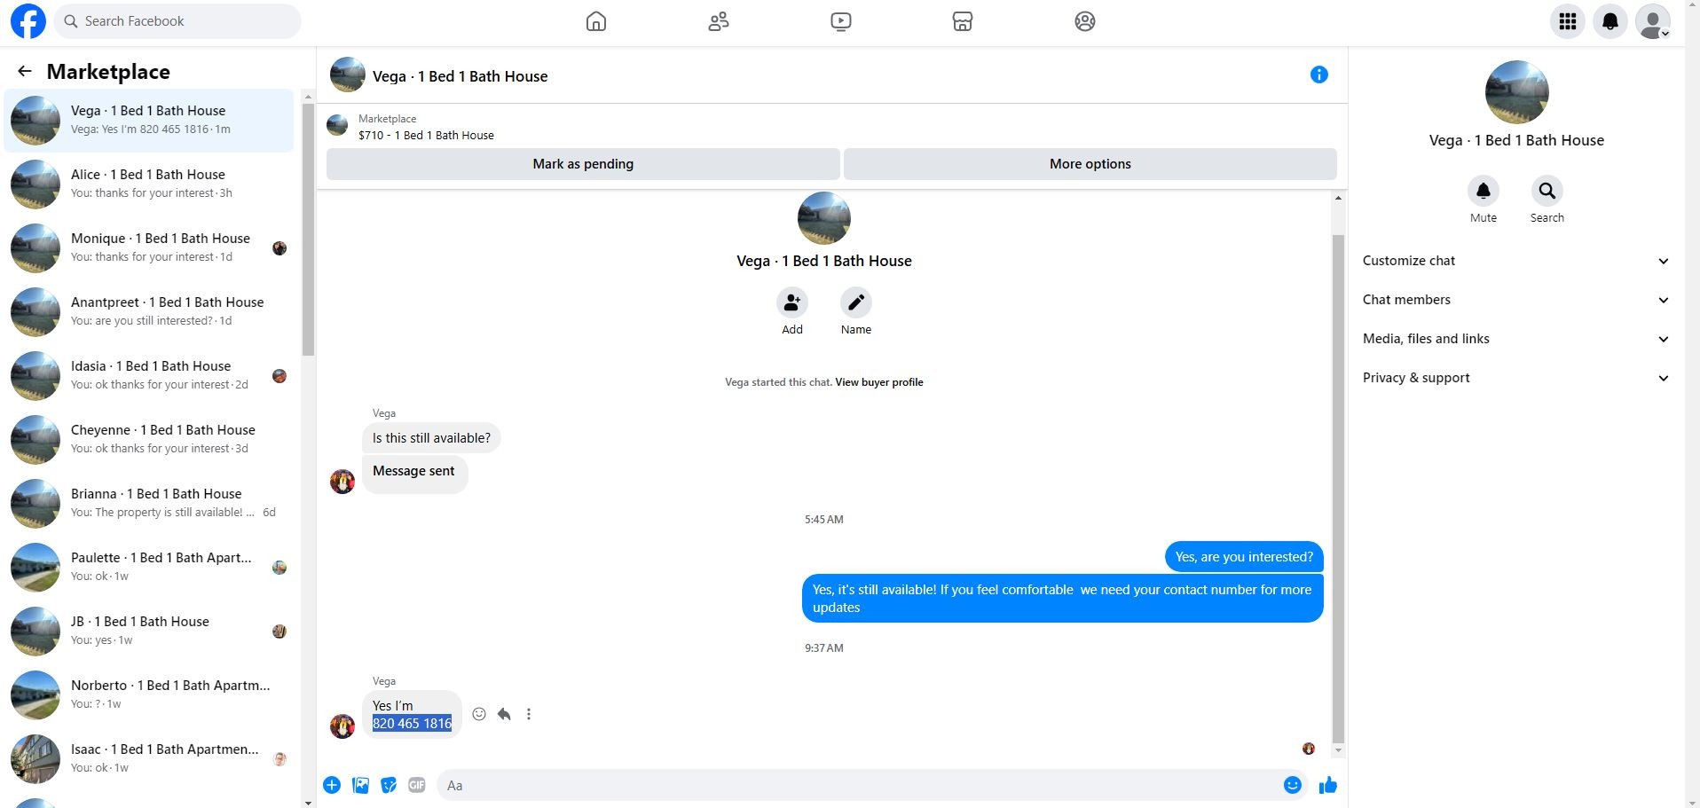Screen dimensions: 1700x808
Task: Click the highlighted phone number 820 465 1816
Action: click(412, 724)
